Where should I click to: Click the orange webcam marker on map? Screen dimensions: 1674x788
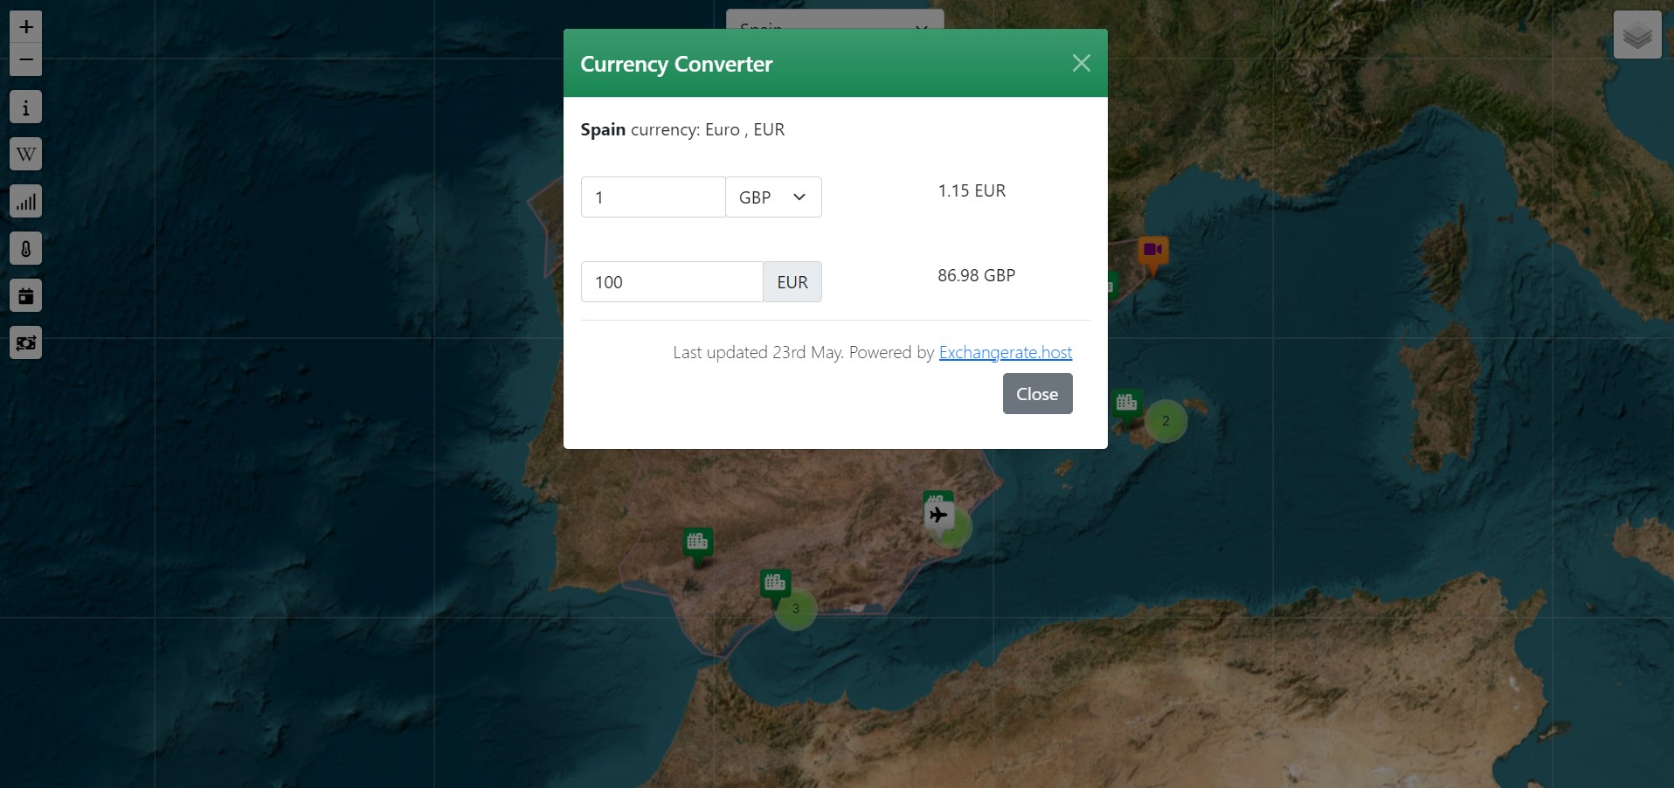point(1152,251)
